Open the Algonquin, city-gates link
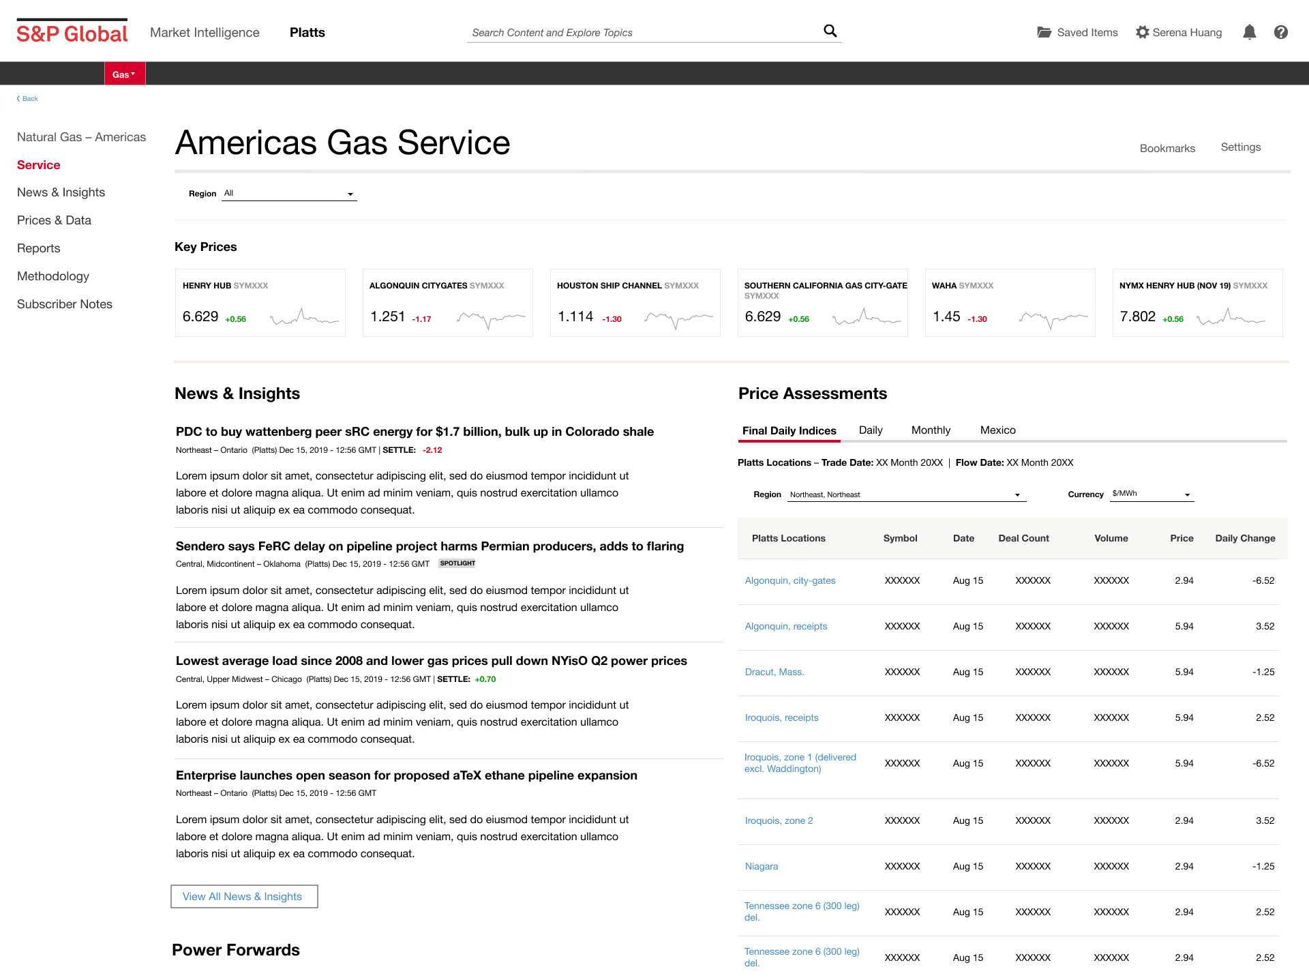1309x980 pixels. click(x=789, y=580)
